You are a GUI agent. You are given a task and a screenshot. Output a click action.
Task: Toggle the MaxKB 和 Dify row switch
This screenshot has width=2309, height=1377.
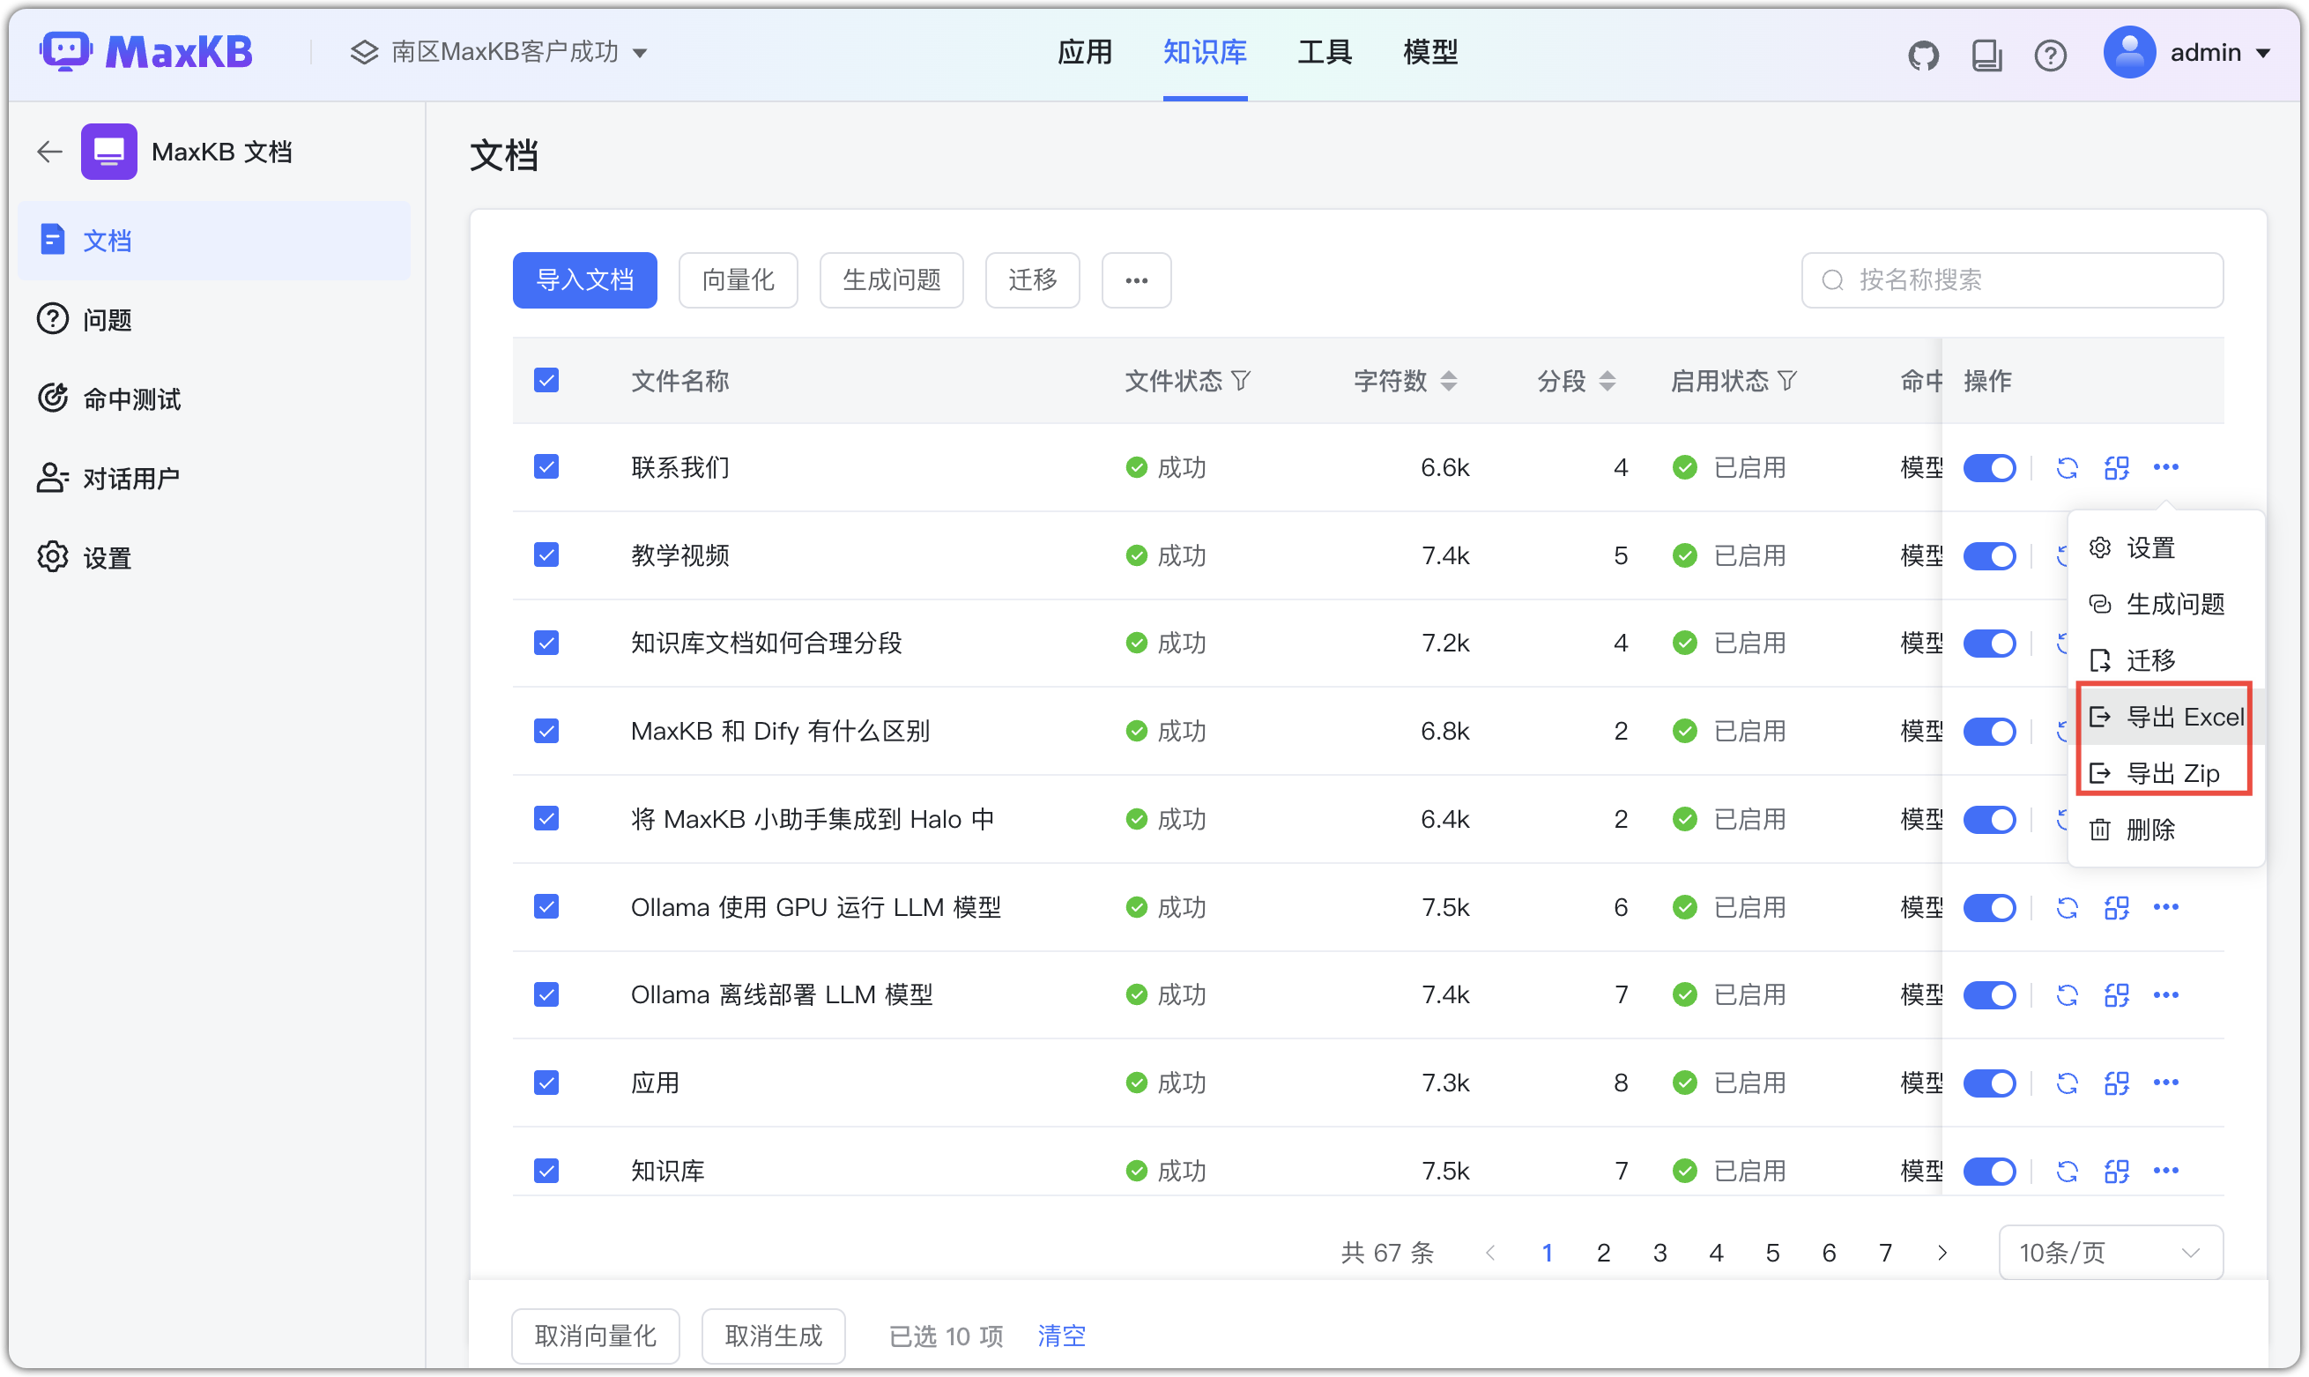pos(1989,731)
